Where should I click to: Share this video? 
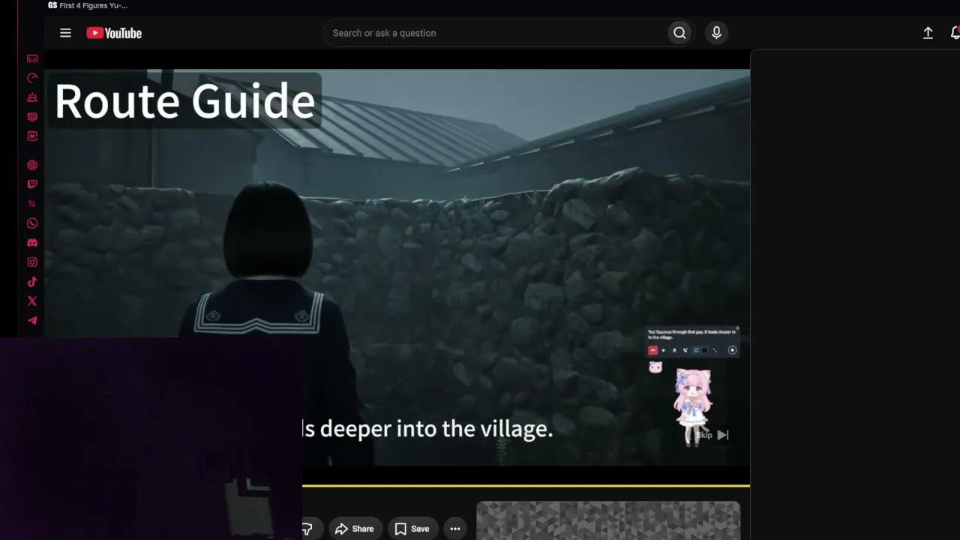355,529
